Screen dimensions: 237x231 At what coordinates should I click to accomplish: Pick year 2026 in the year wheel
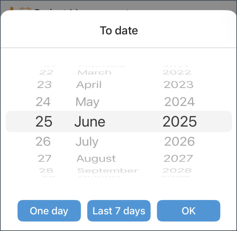point(179,141)
